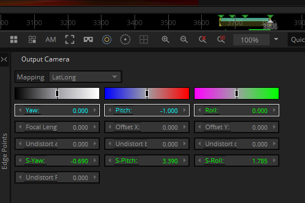Click the dotted circle with center dot icon
Image resolution: width=305 pixels, height=203 pixels.
[125, 40]
